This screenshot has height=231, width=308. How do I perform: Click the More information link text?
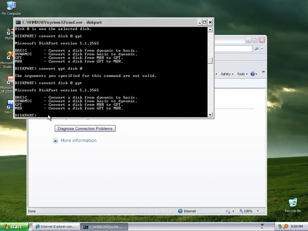click(79, 140)
